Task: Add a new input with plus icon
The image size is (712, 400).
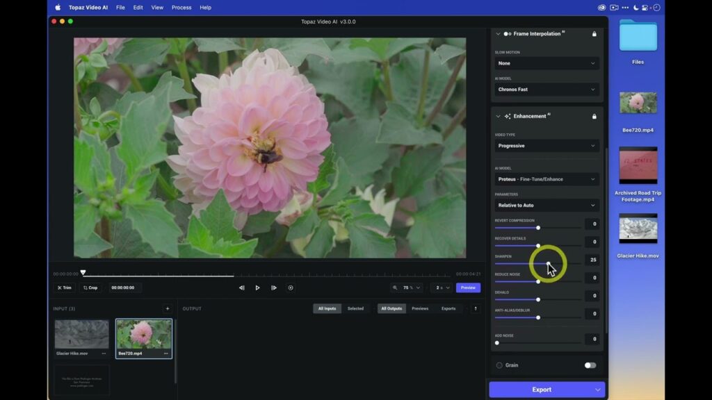Action: coord(168,308)
